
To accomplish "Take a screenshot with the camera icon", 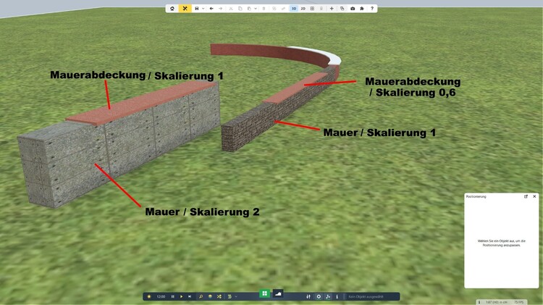I will pos(353,8).
